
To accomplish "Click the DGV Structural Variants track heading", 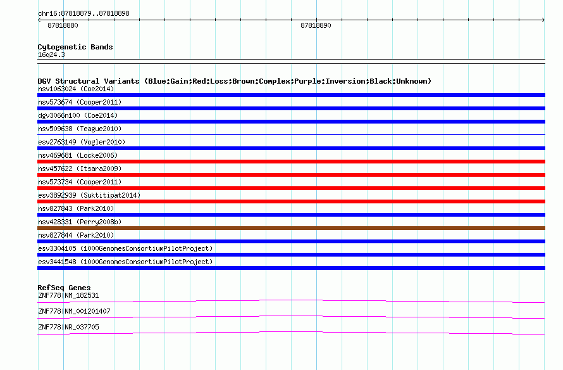I will tap(235, 81).
